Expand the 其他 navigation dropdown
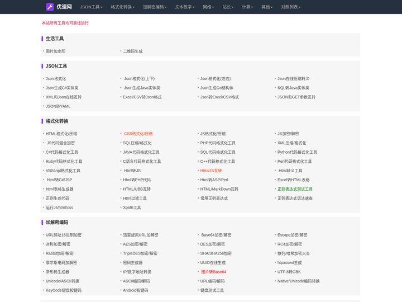 coord(267,7)
